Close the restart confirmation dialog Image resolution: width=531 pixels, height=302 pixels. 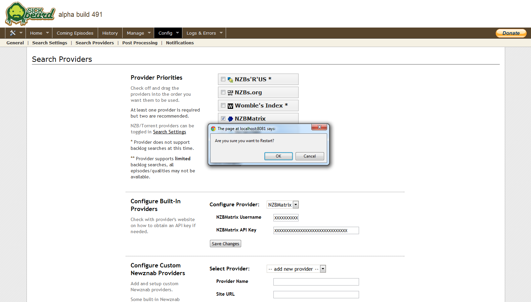319,127
